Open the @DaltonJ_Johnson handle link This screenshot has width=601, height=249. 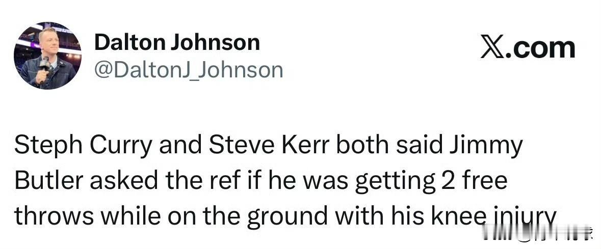(189, 70)
